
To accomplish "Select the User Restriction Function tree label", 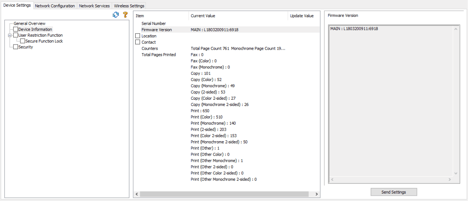I will pyautogui.click(x=41, y=35).
